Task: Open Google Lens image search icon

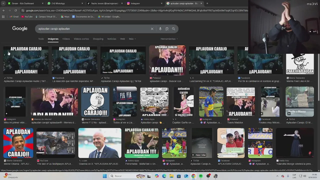Action: 167,29
